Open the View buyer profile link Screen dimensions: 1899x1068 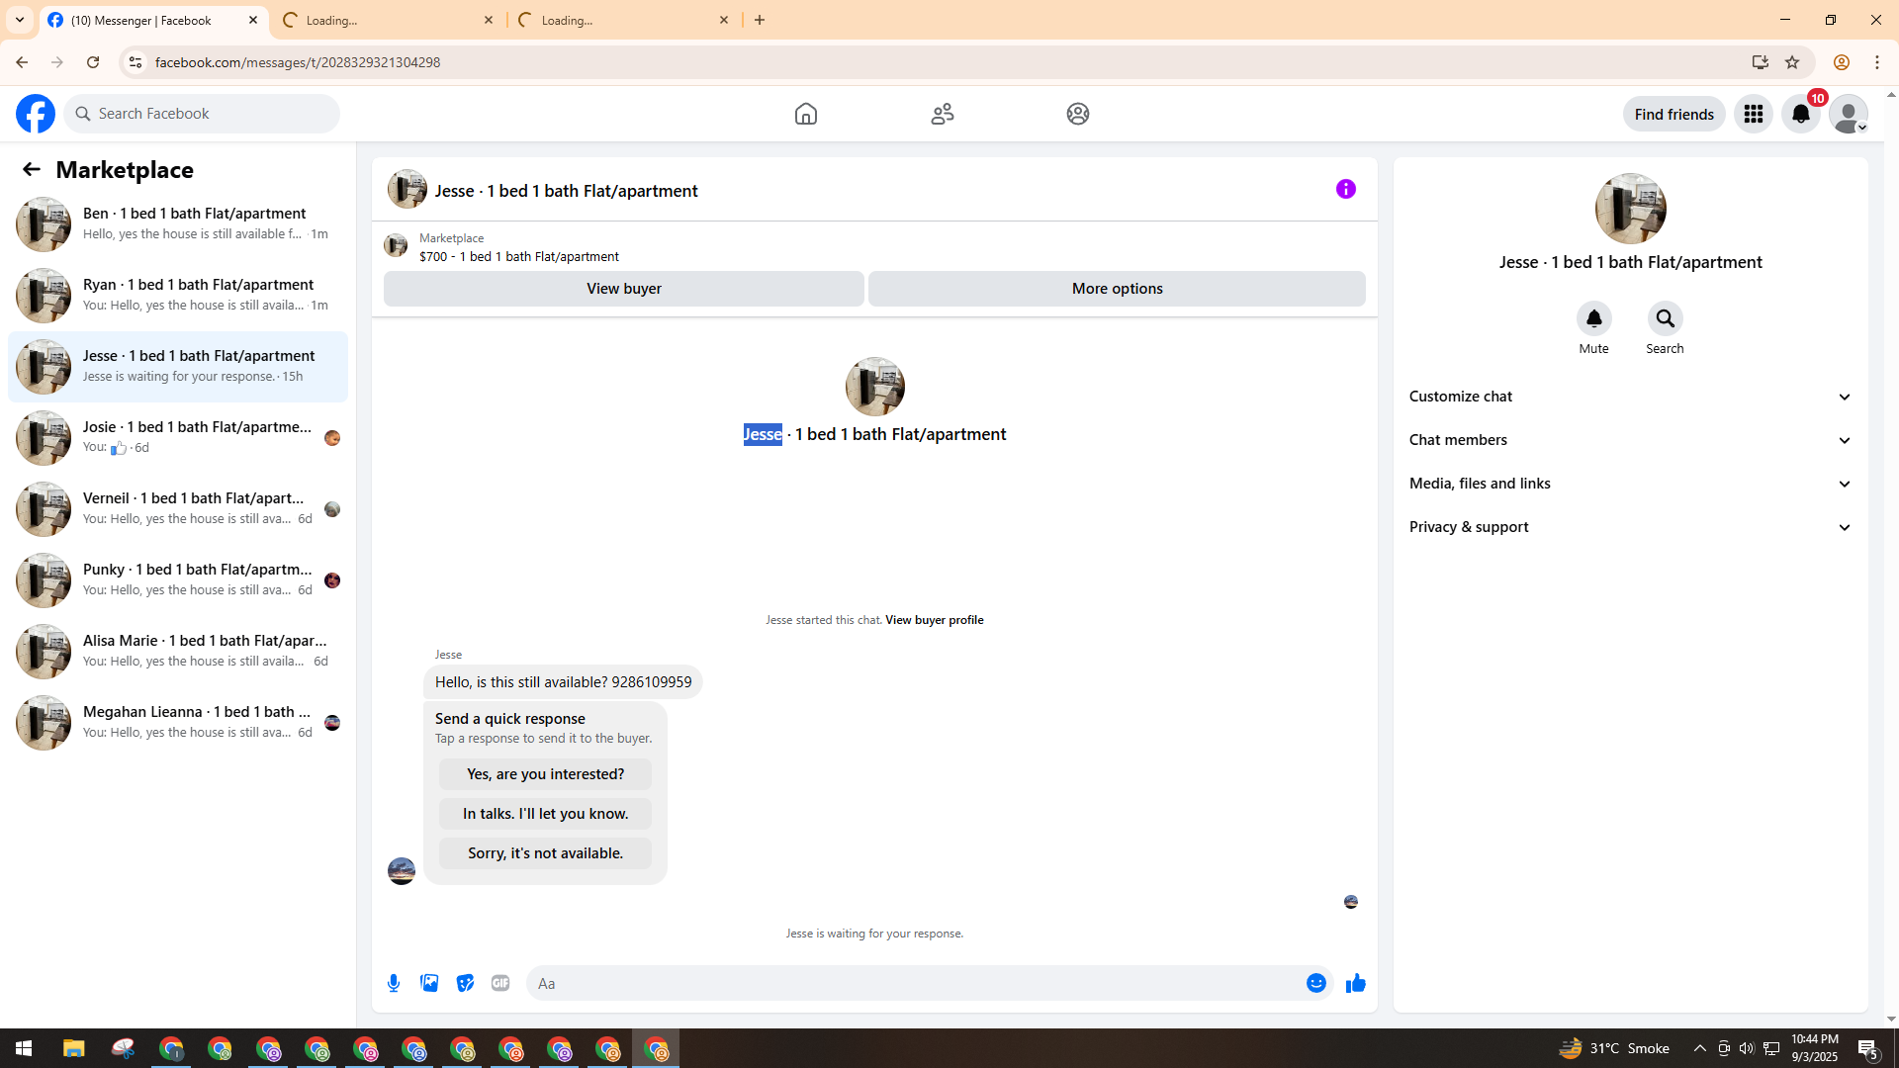tap(934, 620)
